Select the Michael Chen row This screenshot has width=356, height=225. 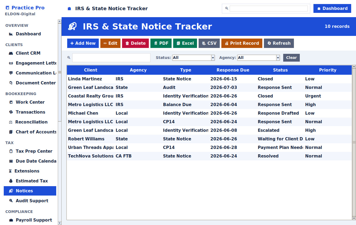pyautogui.click(x=209, y=113)
